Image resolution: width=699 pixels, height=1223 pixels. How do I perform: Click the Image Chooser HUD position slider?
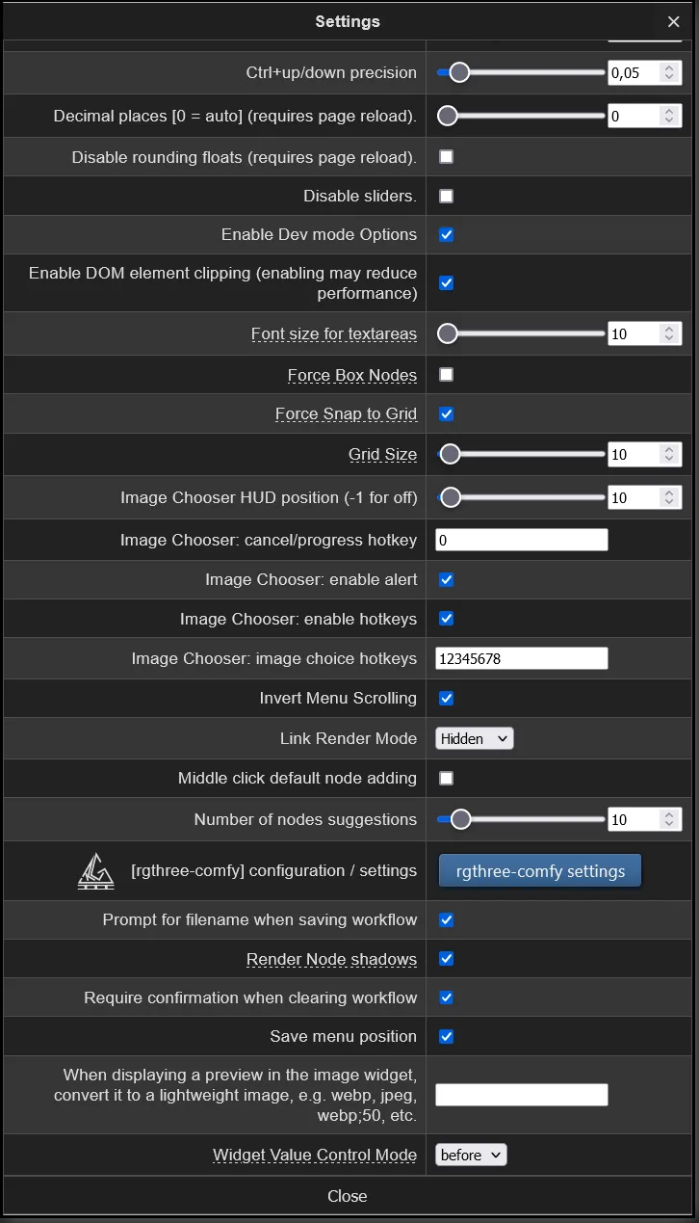point(521,497)
